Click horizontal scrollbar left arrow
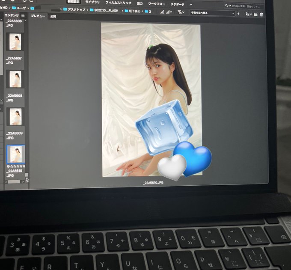 pyautogui.click(x=6, y=182)
